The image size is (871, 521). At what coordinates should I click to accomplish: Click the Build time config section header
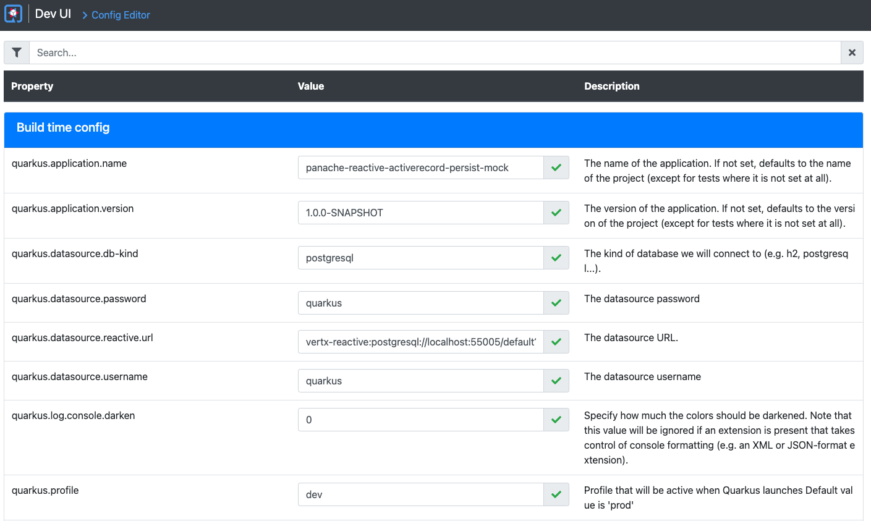pyautogui.click(x=63, y=128)
